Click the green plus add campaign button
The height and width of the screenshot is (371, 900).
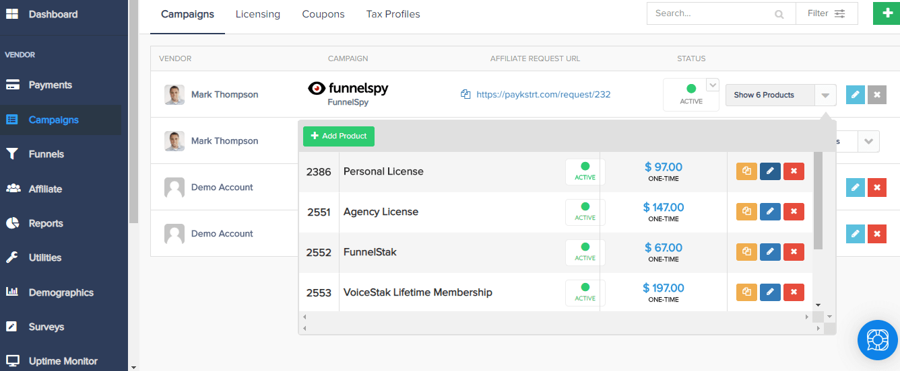pyautogui.click(x=887, y=13)
